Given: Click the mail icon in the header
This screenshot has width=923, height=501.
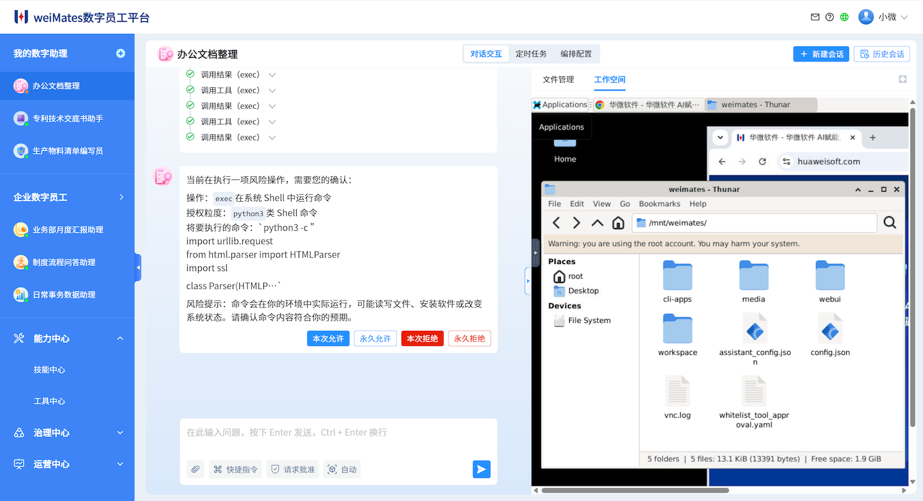Looking at the screenshot, I should tap(815, 17).
